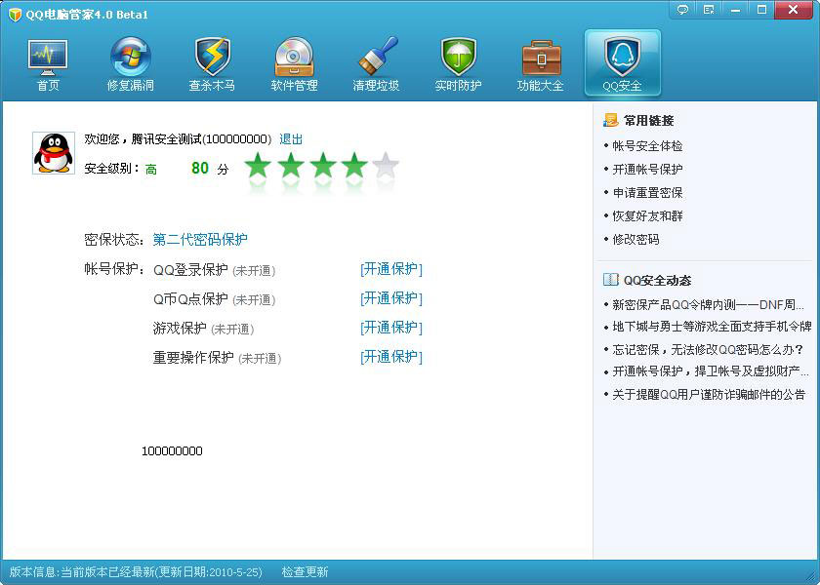Open 恢复好友和群 link
Image resolution: width=820 pixels, height=585 pixels.
pos(647,215)
